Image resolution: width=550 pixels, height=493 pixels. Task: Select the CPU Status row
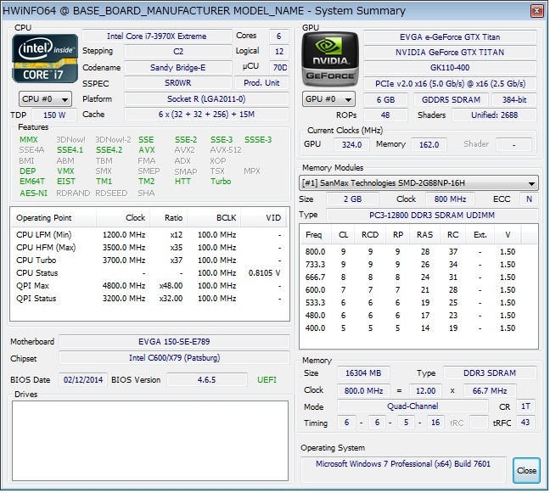click(x=149, y=272)
